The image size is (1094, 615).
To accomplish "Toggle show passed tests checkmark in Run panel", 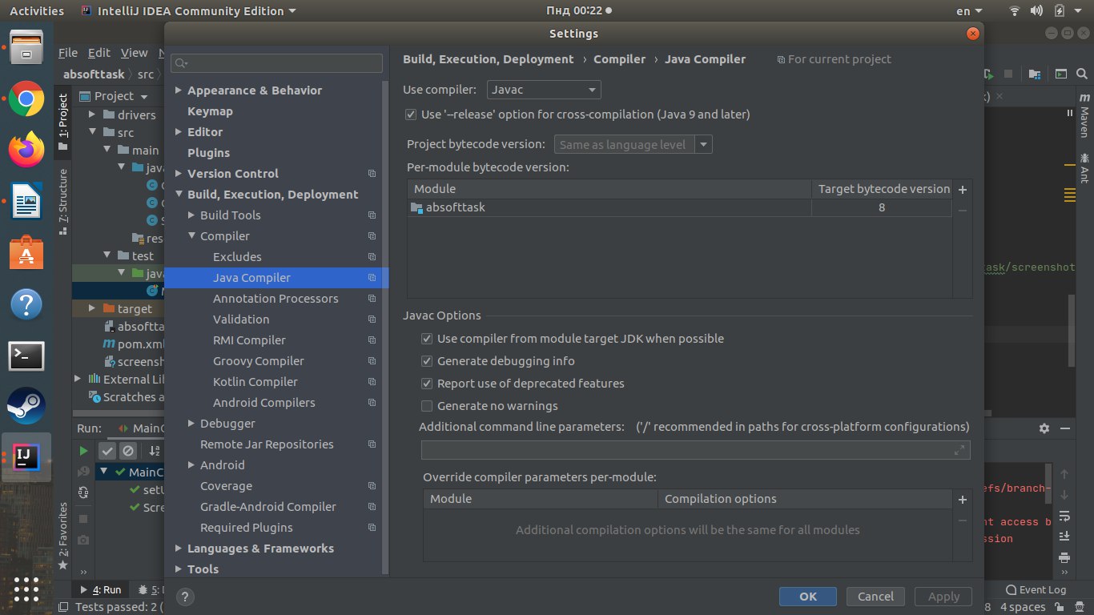I will click(x=107, y=451).
